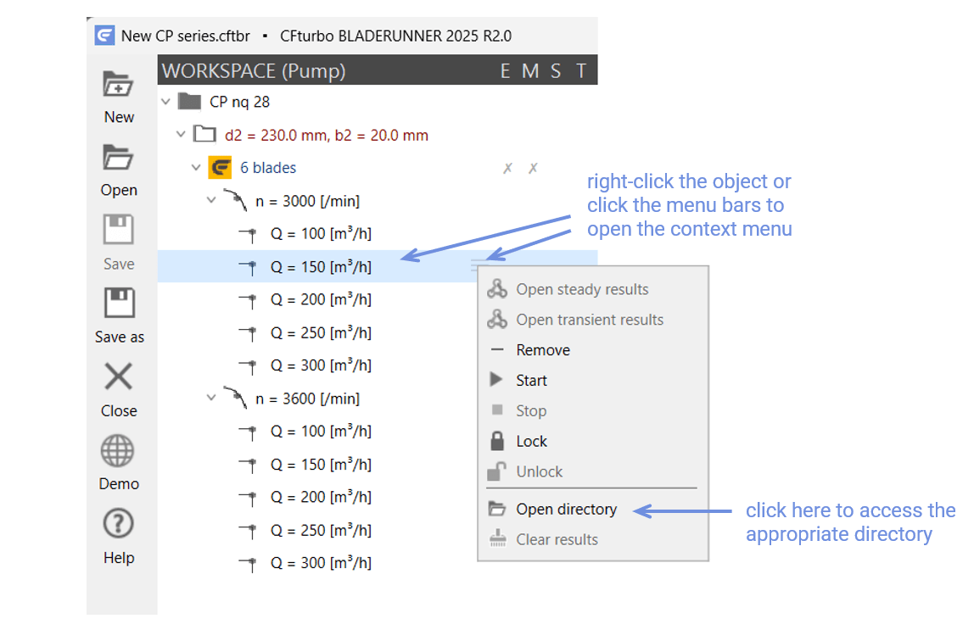
Task: Click the folder icon beside Open directory
Action: tap(497, 509)
